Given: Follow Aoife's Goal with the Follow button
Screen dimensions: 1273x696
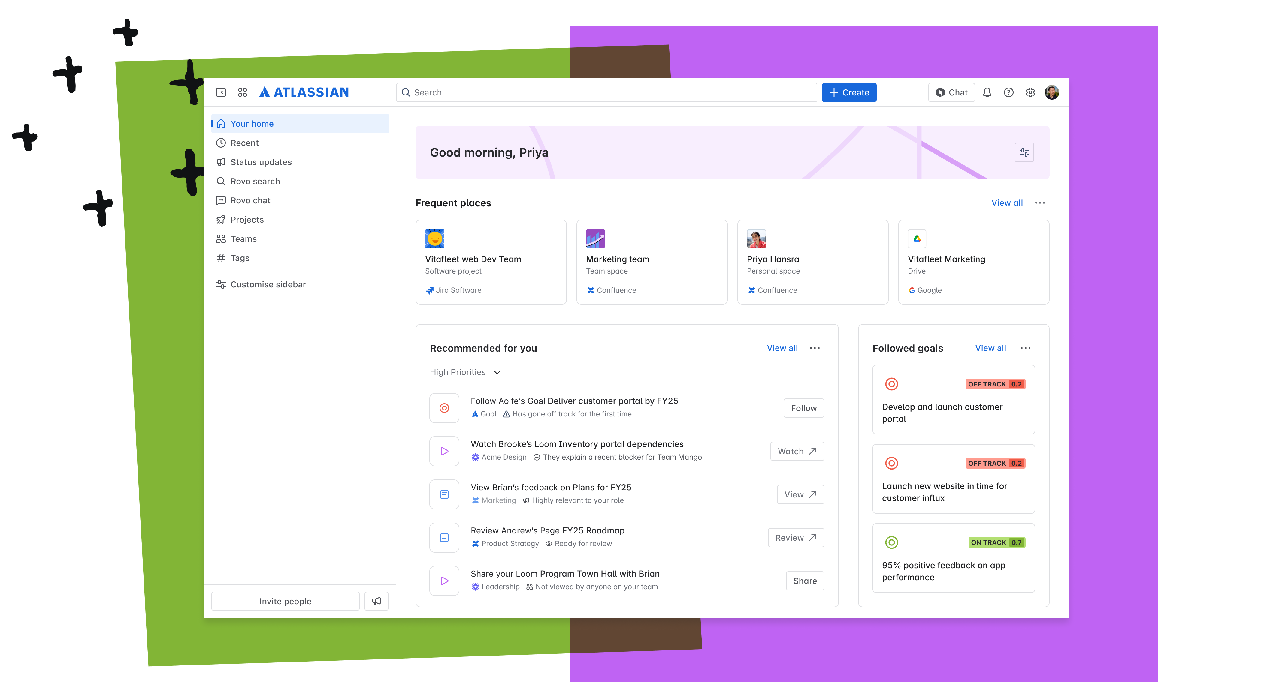Looking at the screenshot, I should [x=803, y=408].
